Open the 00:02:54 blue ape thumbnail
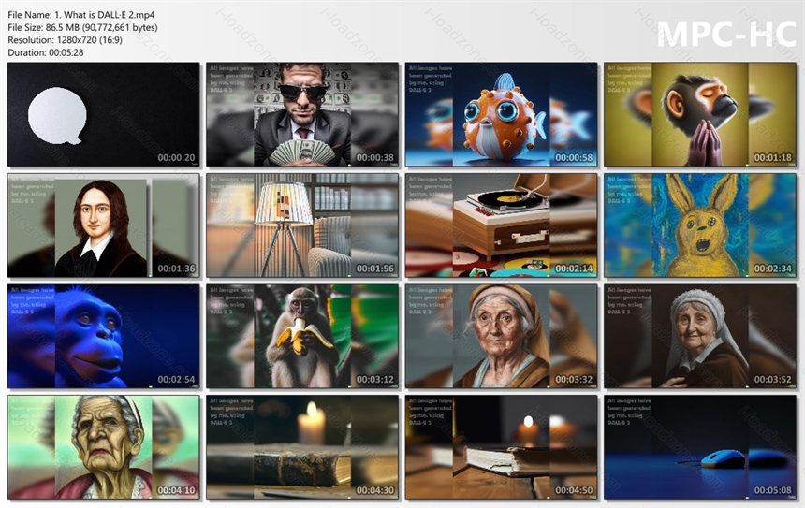 (103, 336)
